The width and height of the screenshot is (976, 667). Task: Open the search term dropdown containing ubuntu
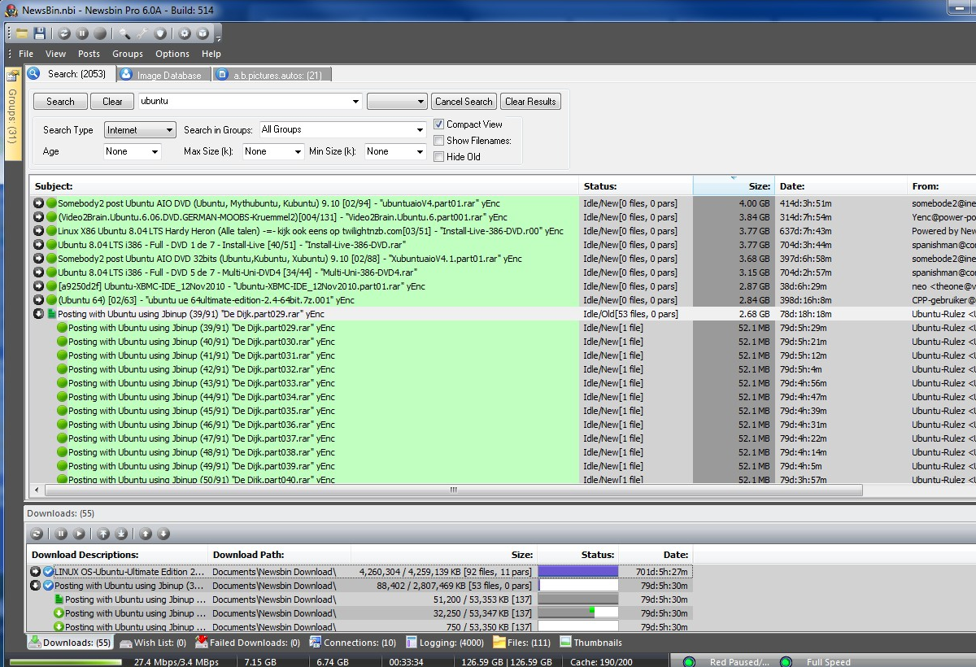tap(355, 102)
